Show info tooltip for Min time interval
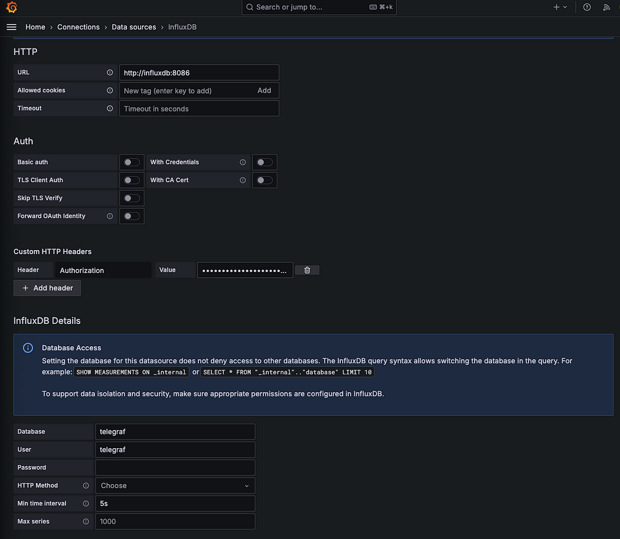This screenshot has width=620, height=539. pyautogui.click(x=86, y=504)
